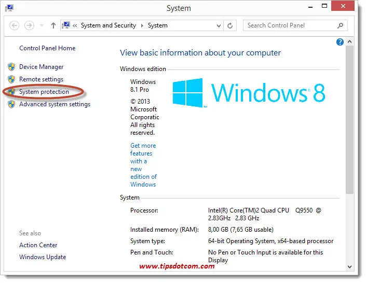This screenshot has height=283, width=366.
Task: Maximize the System window
Action: [324, 6]
